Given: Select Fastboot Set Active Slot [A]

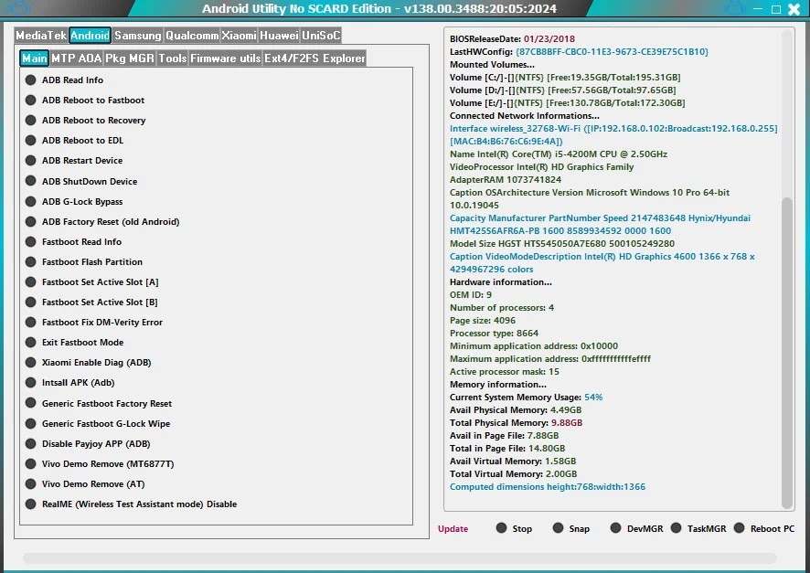Looking at the screenshot, I should 31,281.
